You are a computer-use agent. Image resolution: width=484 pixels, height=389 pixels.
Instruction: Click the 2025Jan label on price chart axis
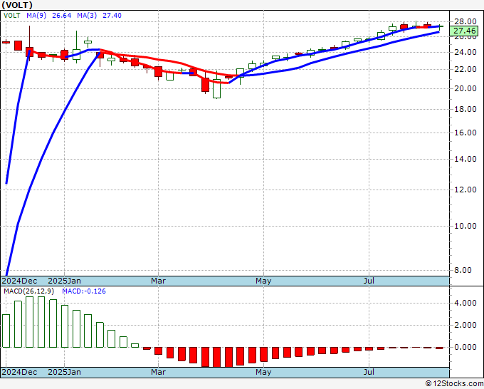65,281
